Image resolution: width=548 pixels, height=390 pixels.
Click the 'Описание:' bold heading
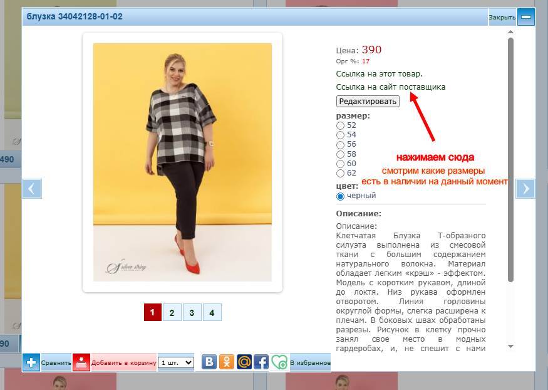(x=359, y=213)
